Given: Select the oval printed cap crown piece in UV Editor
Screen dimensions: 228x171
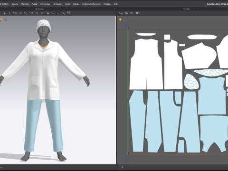Looking at the screenshot, I should click(191, 82).
